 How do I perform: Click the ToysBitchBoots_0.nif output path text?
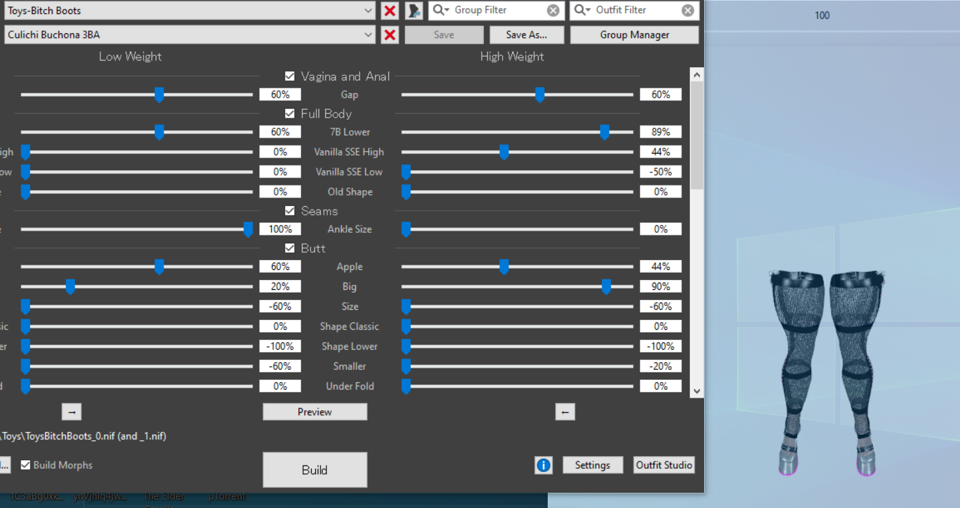pos(83,436)
